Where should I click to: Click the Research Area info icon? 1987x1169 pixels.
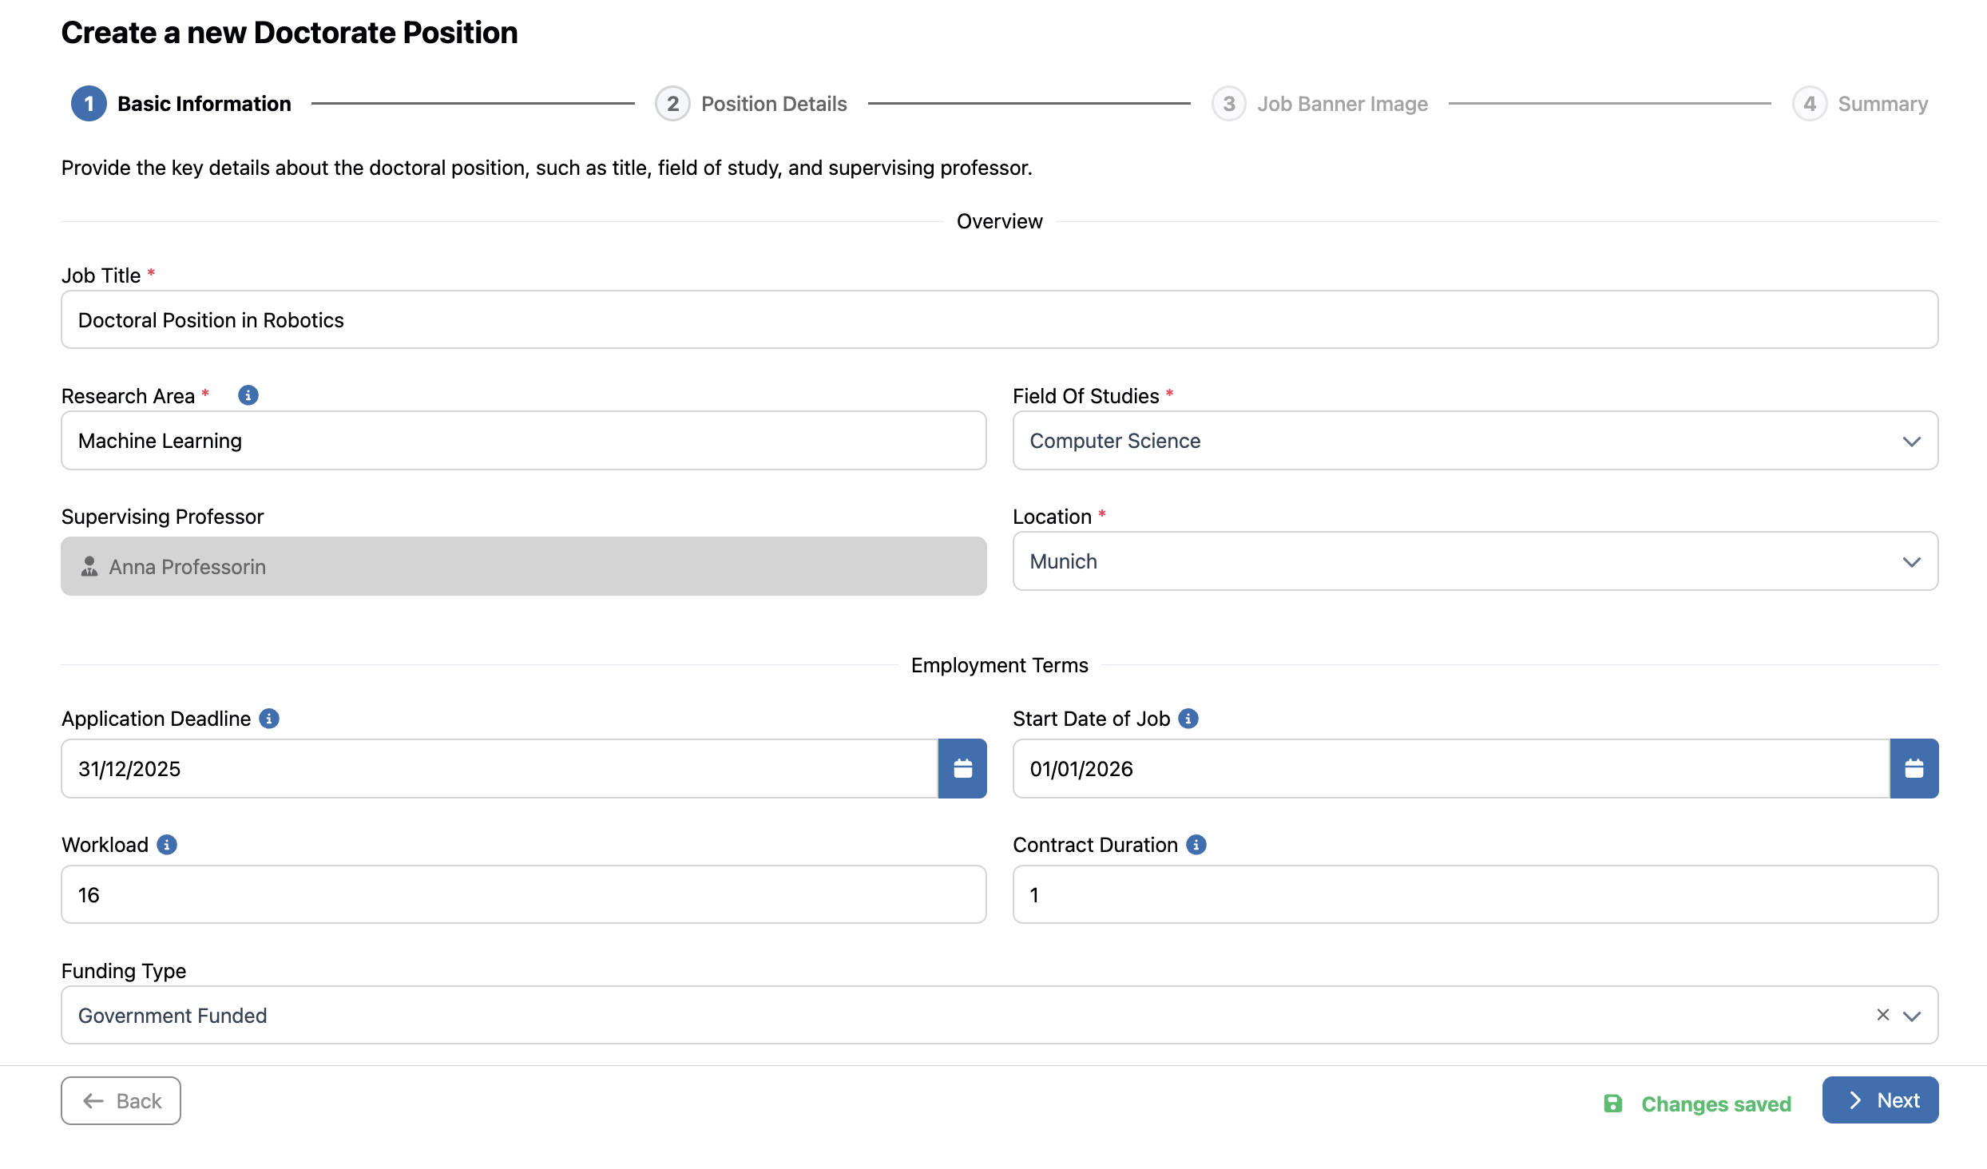pos(248,395)
